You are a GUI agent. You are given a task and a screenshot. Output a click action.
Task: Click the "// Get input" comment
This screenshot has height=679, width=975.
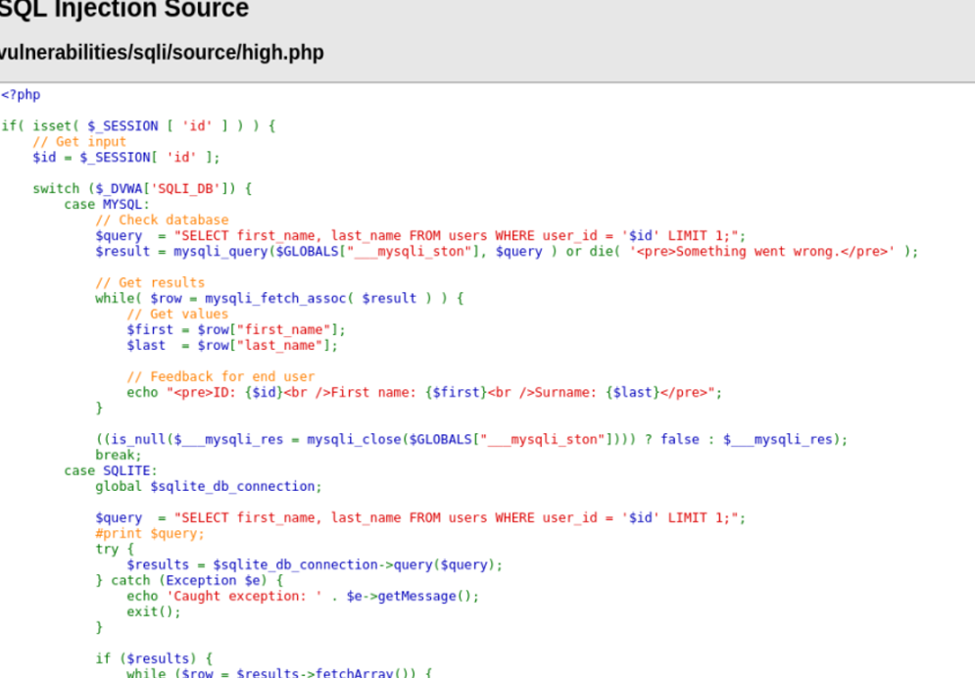[x=79, y=142]
